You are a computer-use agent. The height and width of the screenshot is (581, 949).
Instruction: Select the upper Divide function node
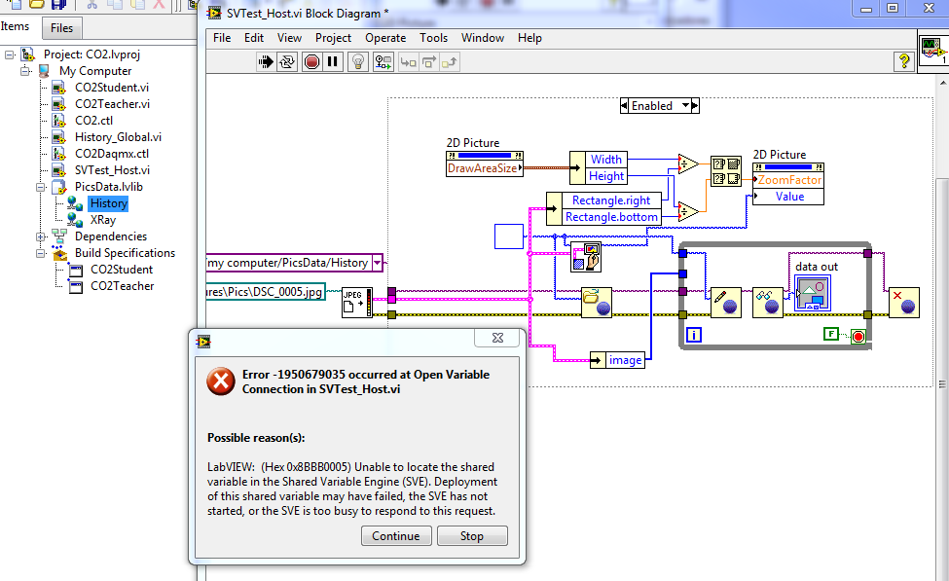(x=688, y=163)
